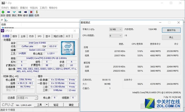Viewport: 185px width, 112px height.
Task: Click the Intel Core i5 logo in CPU-Z
Action: (68, 48)
